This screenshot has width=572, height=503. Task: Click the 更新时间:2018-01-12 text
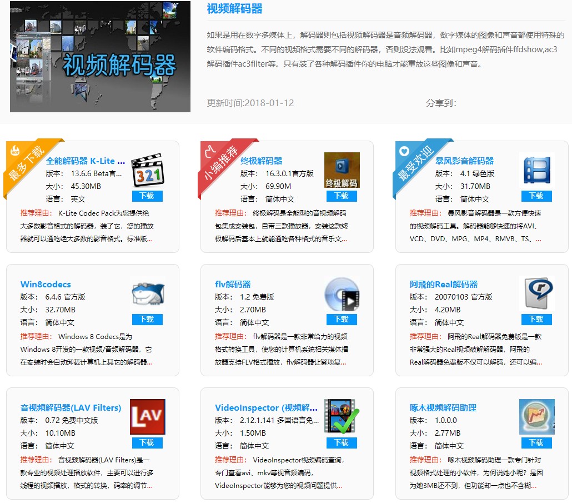point(250,103)
